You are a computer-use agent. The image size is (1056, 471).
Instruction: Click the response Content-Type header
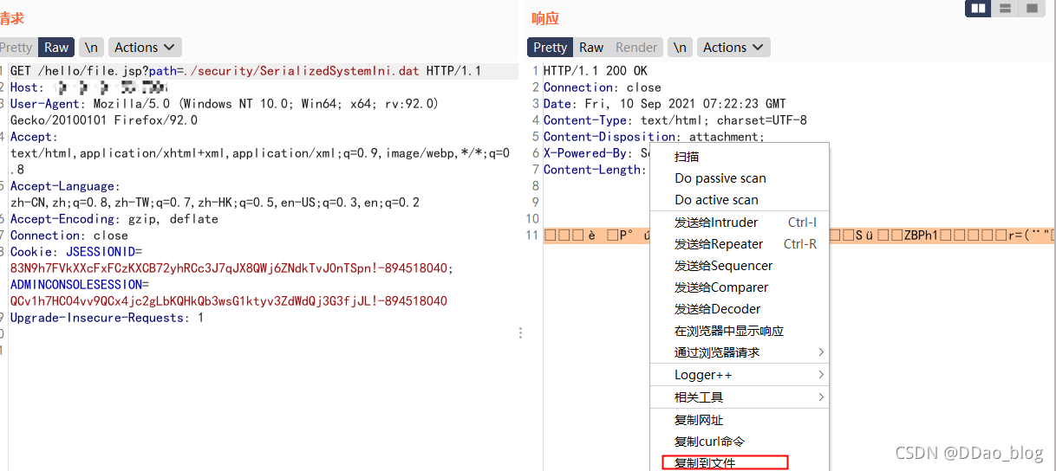tap(675, 120)
